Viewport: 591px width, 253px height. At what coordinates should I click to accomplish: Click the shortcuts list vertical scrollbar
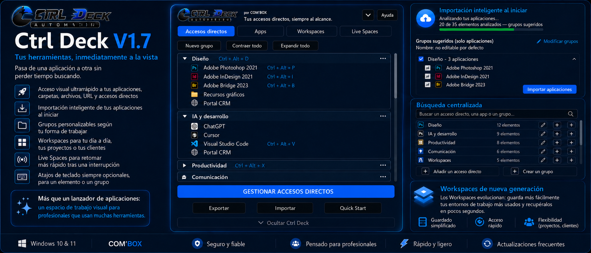point(395,76)
